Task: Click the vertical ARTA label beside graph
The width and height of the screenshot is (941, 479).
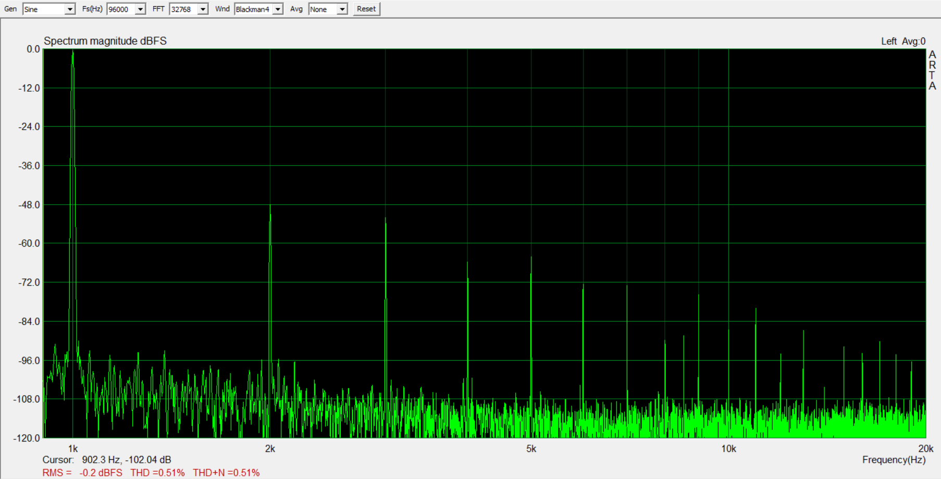Action: 932,70
